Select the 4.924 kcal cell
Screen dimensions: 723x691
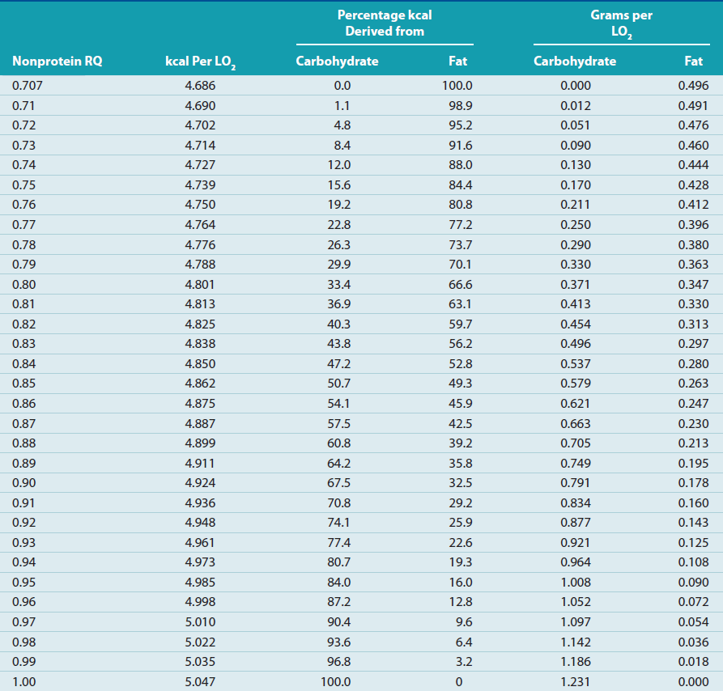point(200,483)
